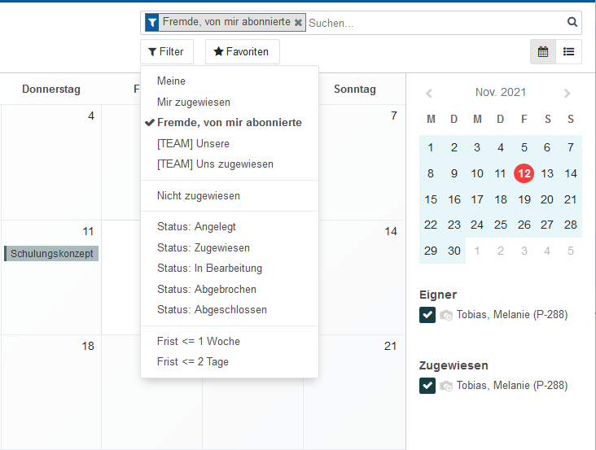Viewport: 596px width, 450px height.
Task: Click the search magnifier icon
Action: point(572,23)
